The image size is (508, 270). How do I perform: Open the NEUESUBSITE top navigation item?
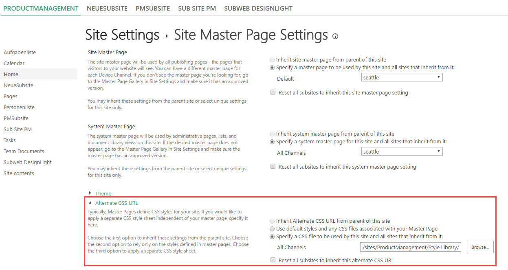107,8
